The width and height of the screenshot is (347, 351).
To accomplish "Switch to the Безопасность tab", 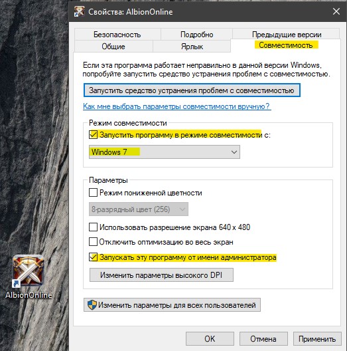I will (117, 35).
